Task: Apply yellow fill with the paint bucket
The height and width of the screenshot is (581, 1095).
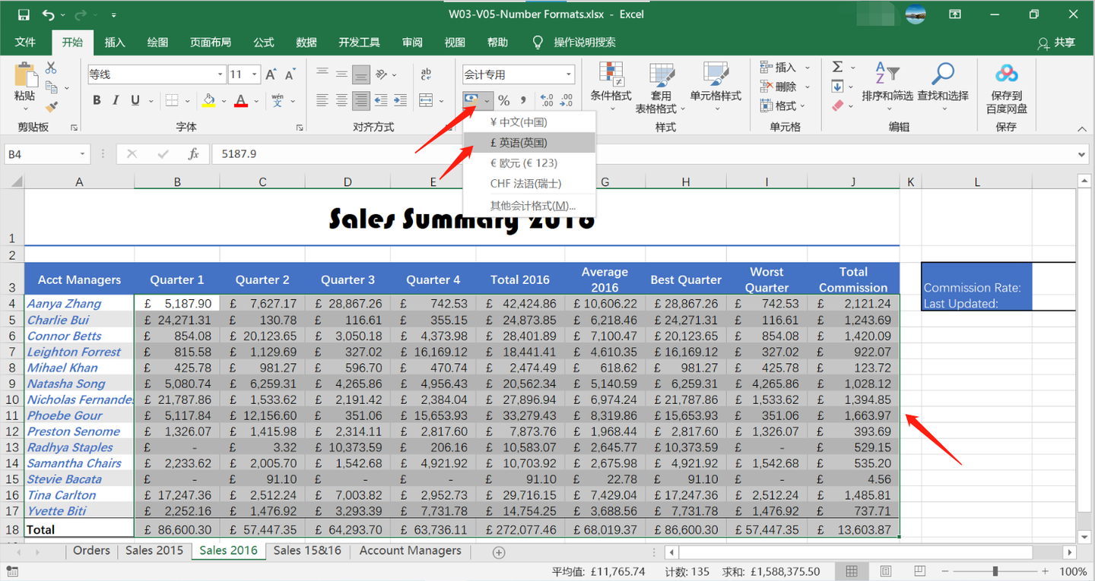Action: pyautogui.click(x=209, y=100)
